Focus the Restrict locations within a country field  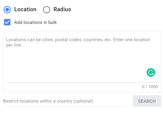pyautogui.click(x=65, y=101)
